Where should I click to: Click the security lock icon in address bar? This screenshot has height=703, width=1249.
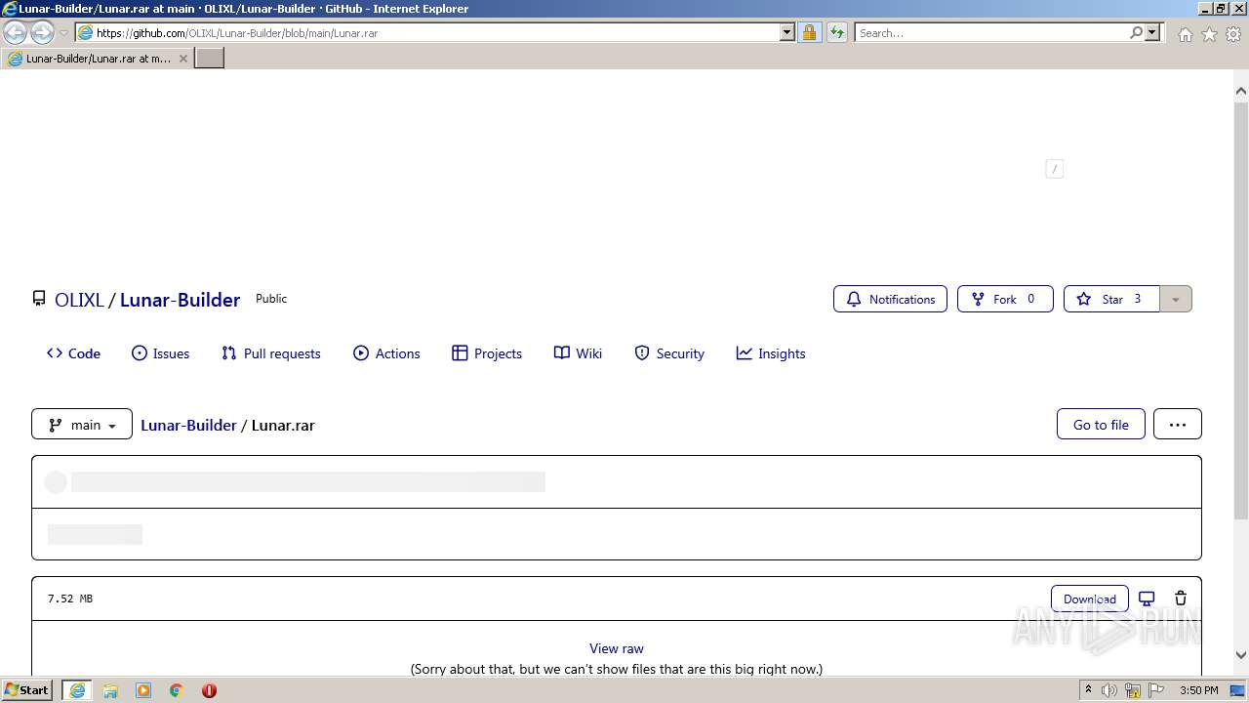tap(809, 32)
